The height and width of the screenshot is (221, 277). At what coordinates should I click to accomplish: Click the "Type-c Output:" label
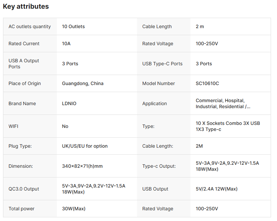click(159, 166)
